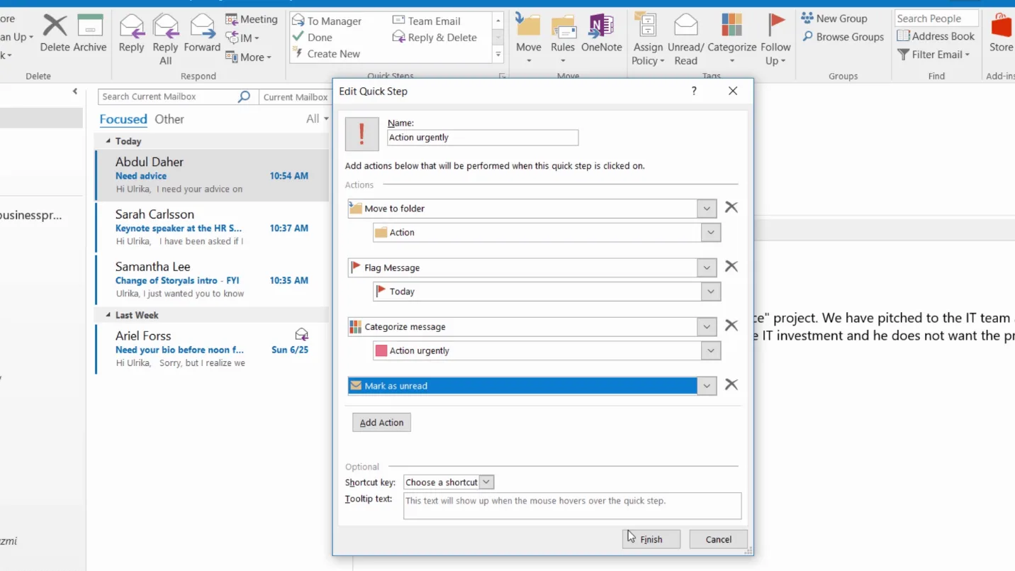Open the IM dropdown in Respond group
This screenshot has width=1015, height=571.
coord(242,38)
